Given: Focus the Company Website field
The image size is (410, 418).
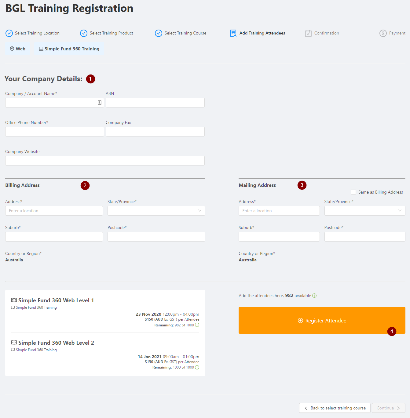Looking at the screenshot, I should (105, 161).
